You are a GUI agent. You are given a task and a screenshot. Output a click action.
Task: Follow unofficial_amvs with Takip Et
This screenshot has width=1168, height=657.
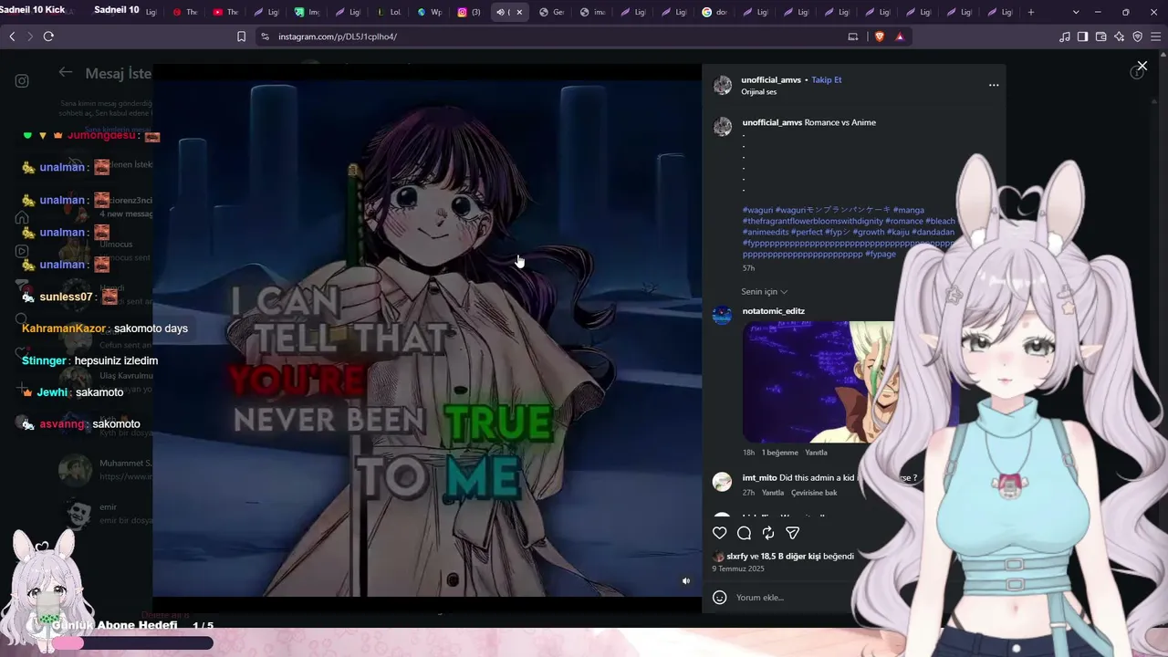coord(827,80)
